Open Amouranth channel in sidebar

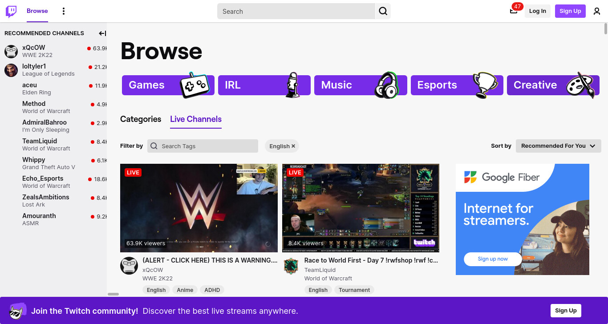pos(53,219)
